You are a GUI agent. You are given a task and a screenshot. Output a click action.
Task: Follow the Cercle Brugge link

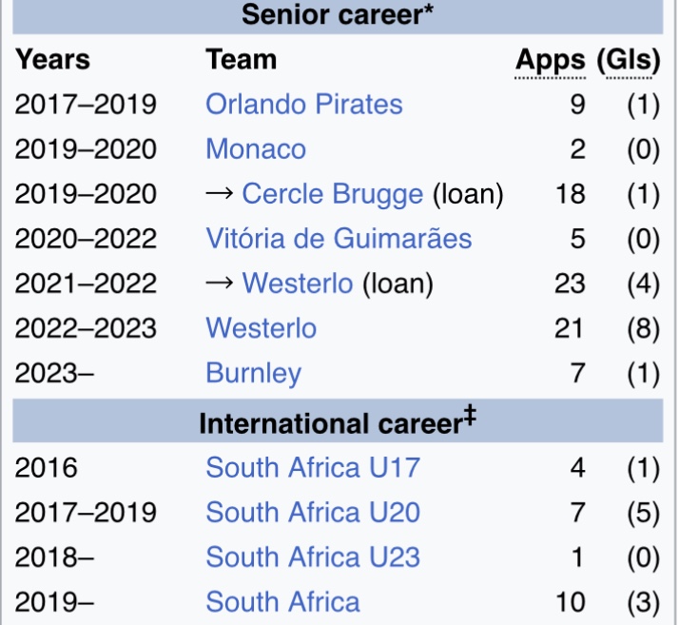tap(332, 194)
